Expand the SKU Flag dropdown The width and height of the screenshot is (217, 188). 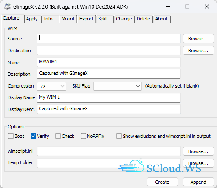tap(118, 86)
